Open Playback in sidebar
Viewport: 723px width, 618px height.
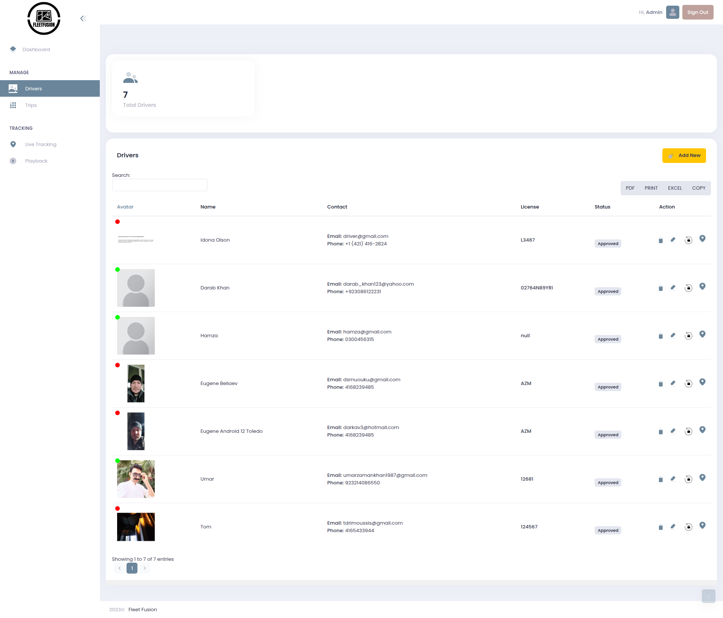coord(36,161)
